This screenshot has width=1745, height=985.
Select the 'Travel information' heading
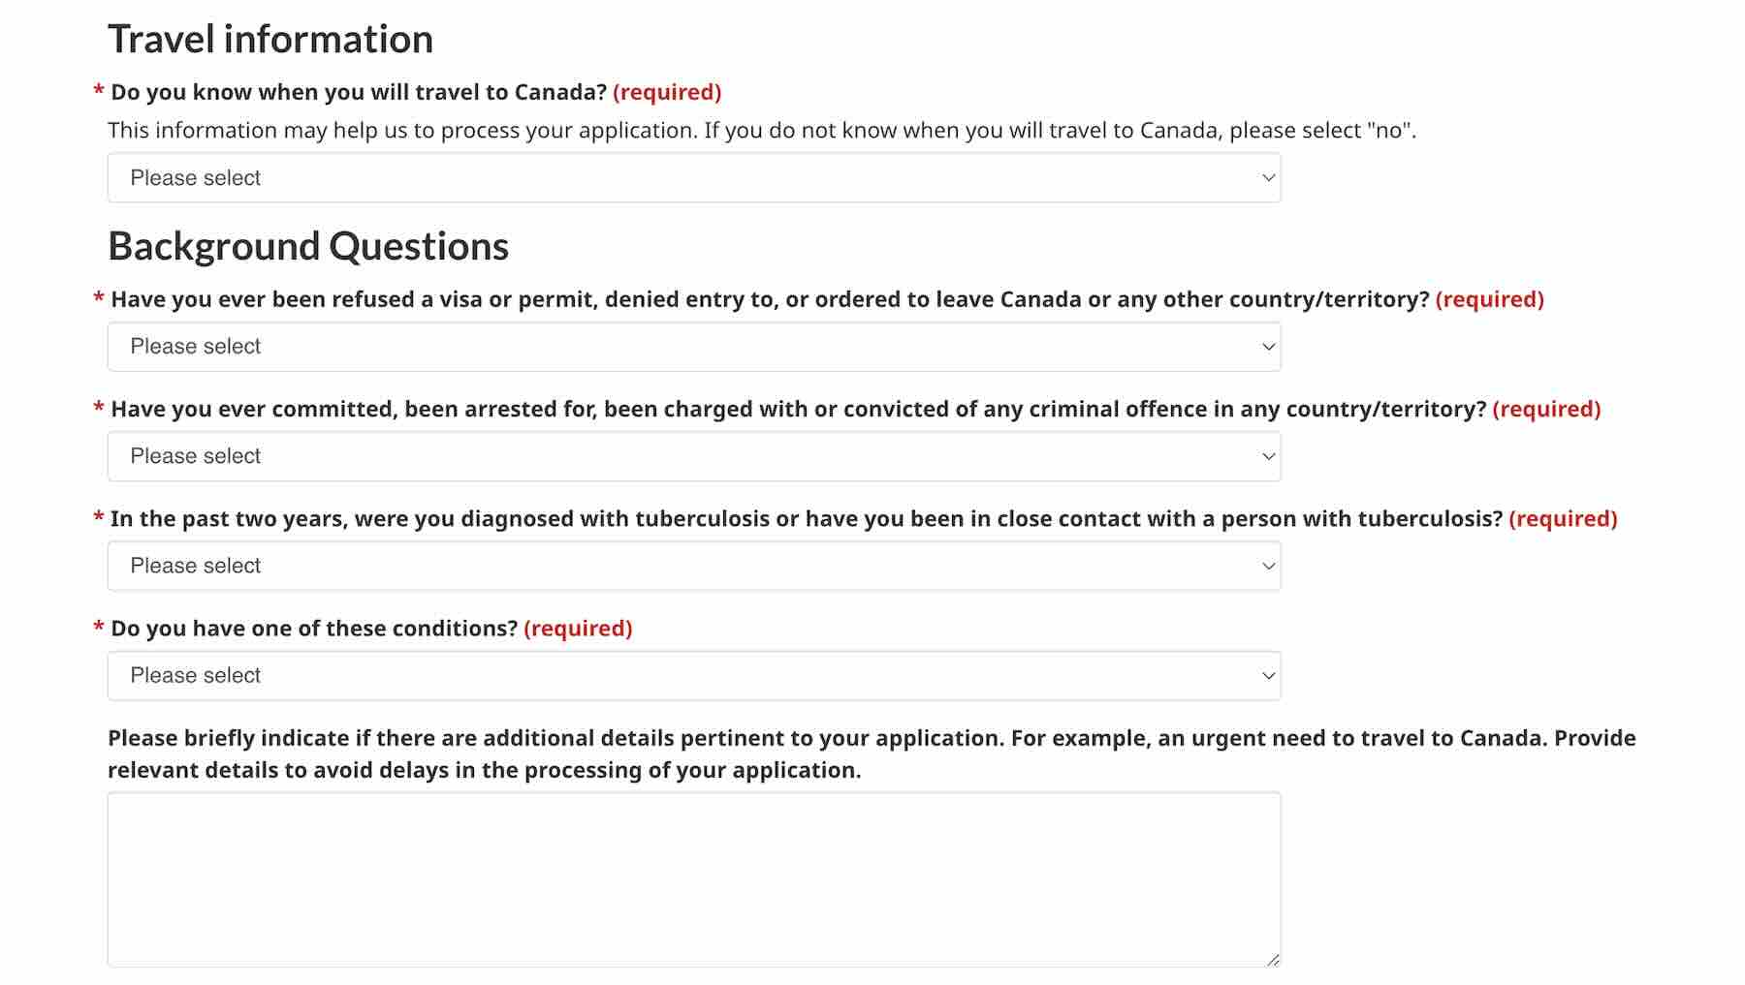click(270, 39)
